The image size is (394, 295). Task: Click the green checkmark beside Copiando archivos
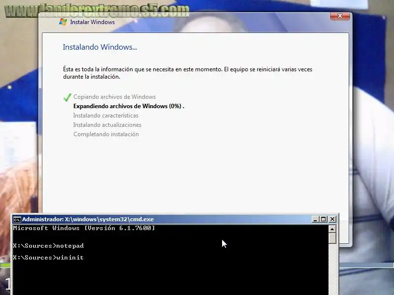(67, 97)
